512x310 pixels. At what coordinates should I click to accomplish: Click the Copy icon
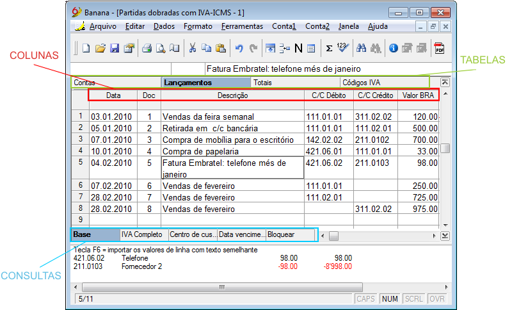(206, 48)
